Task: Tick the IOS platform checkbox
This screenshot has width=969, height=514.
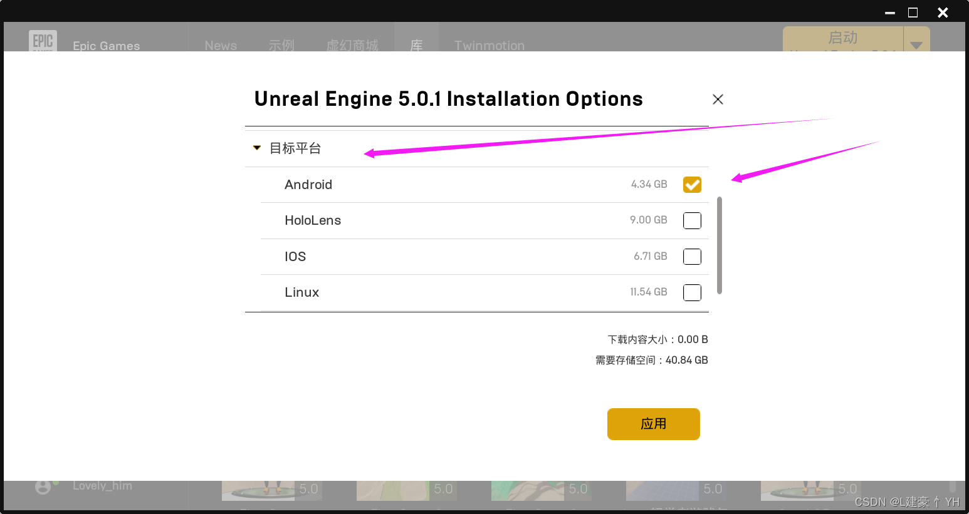Action: pyautogui.click(x=692, y=257)
